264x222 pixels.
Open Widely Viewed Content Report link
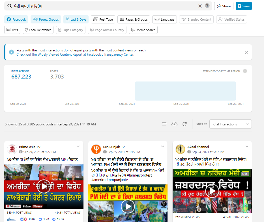click(x=75, y=55)
